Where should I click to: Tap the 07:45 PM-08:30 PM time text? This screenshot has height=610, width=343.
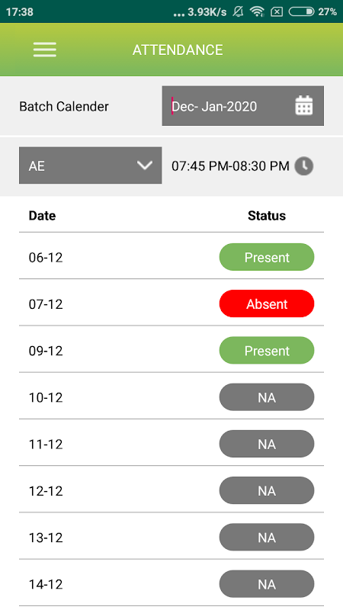231,166
